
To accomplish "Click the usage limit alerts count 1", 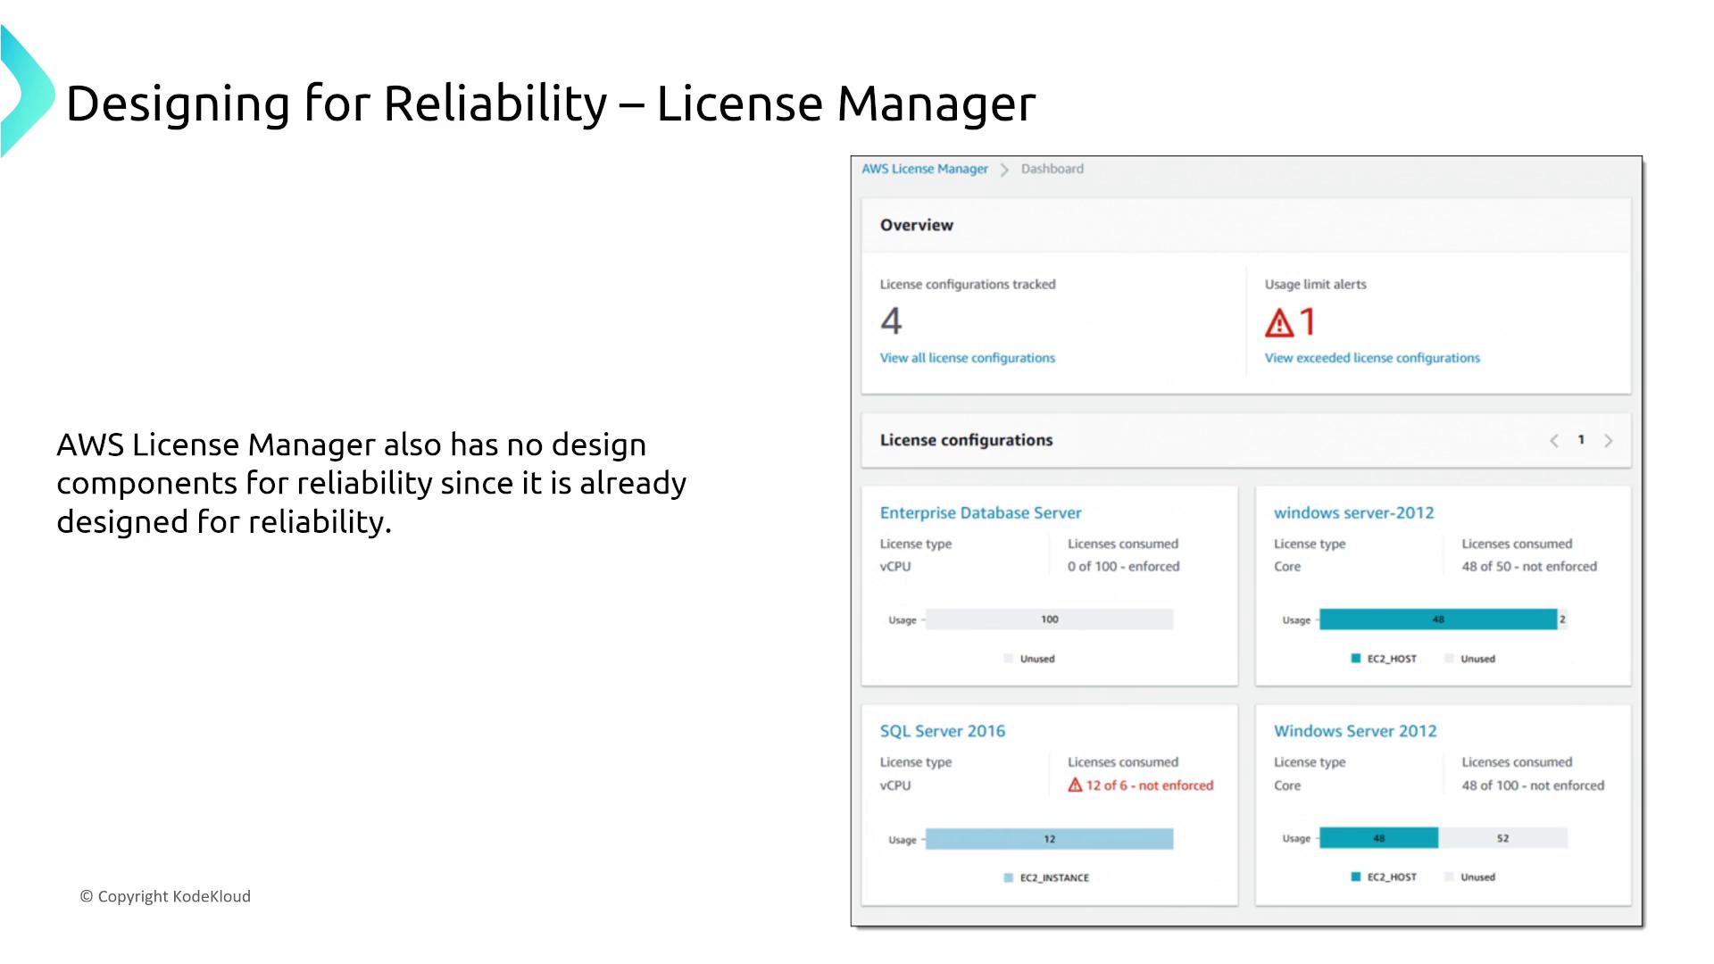I will 1308,321.
